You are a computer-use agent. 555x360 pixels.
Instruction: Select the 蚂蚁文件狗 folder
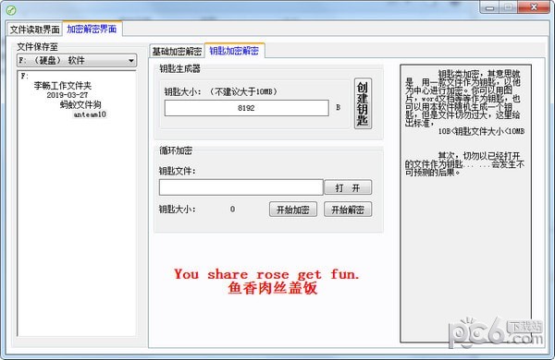click(x=80, y=104)
